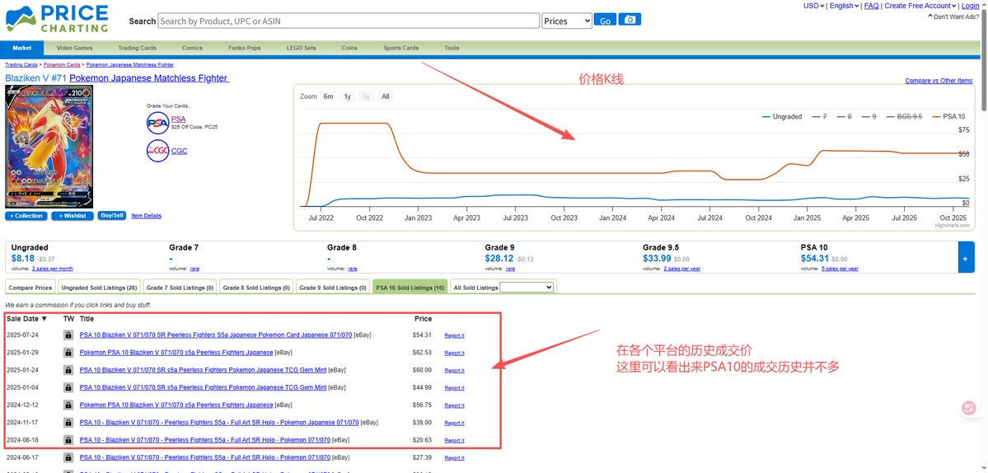The image size is (988, 473).
Task: Toggle grade 7 series in chart legend
Action: click(819, 116)
